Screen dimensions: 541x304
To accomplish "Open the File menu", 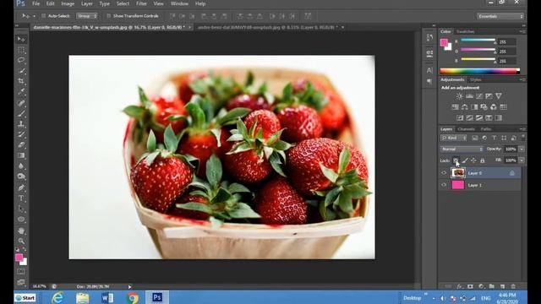I will pos(36,3).
